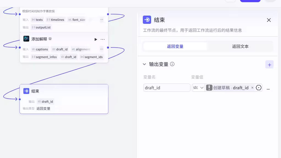Click the info icon beside 输出变量
This screenshot has height=158, width=281.
pos(172,64)
